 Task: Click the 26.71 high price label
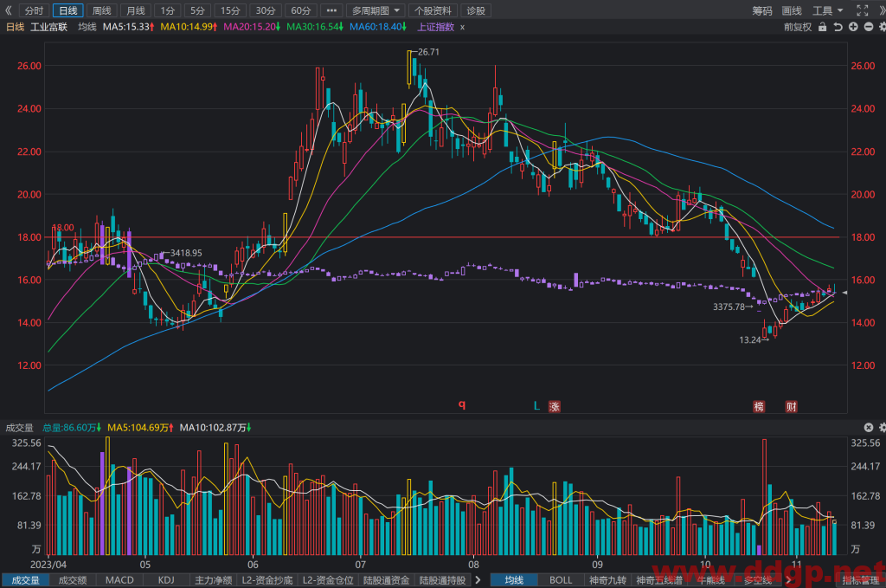tap(428, 52)
